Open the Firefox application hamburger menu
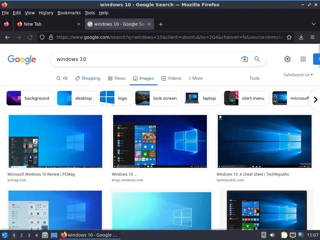Screen dimensions: 320x240 pos(312,37)
